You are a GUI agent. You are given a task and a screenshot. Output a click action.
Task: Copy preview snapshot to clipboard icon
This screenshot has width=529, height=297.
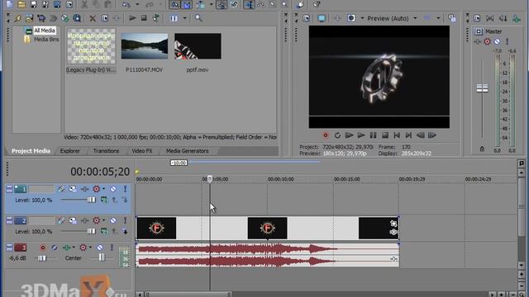(452, 18)
